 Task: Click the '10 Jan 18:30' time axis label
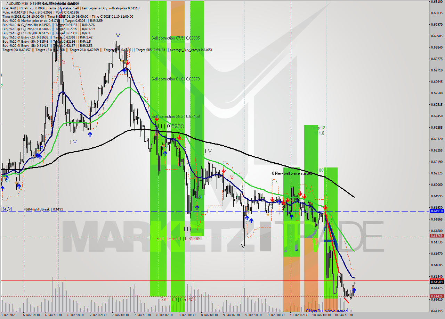(344, 316)
